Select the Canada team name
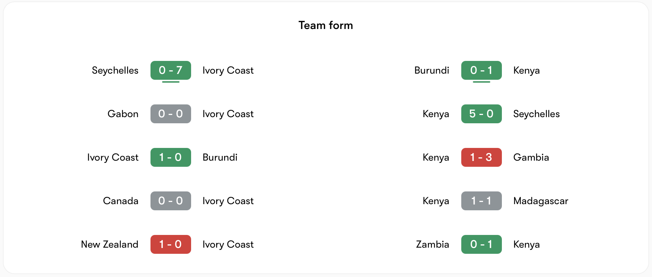Screen dimensions: 652x277 121,201
